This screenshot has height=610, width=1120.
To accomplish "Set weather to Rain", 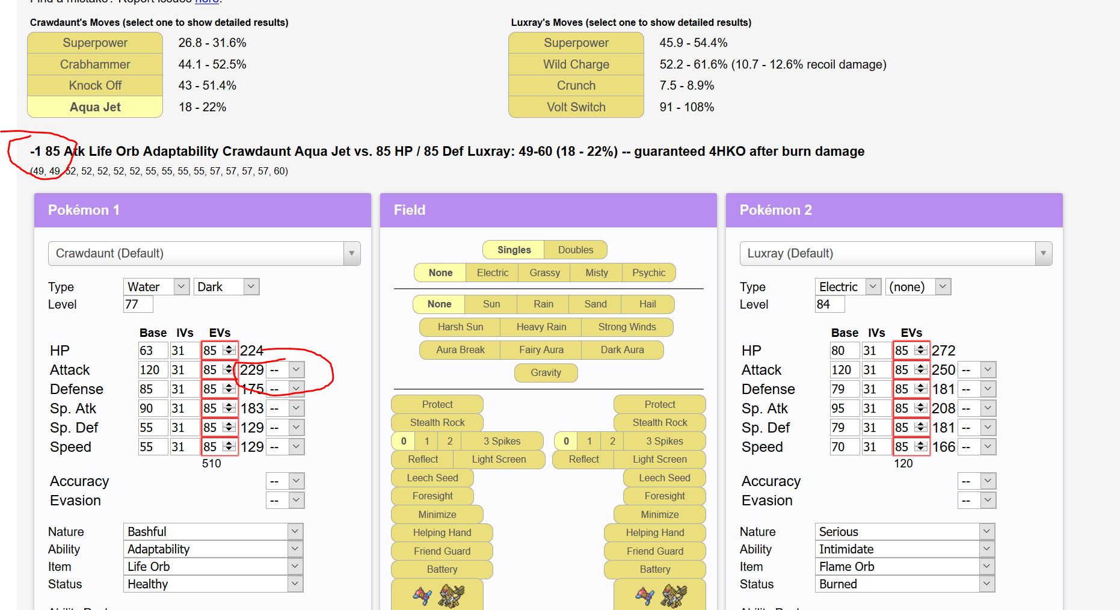I will (544, 304).
